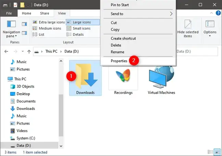Image resolution: width=222 pixels, height=156 pixels.
Task: Go back with the back arrow
Action: (6, 52)
